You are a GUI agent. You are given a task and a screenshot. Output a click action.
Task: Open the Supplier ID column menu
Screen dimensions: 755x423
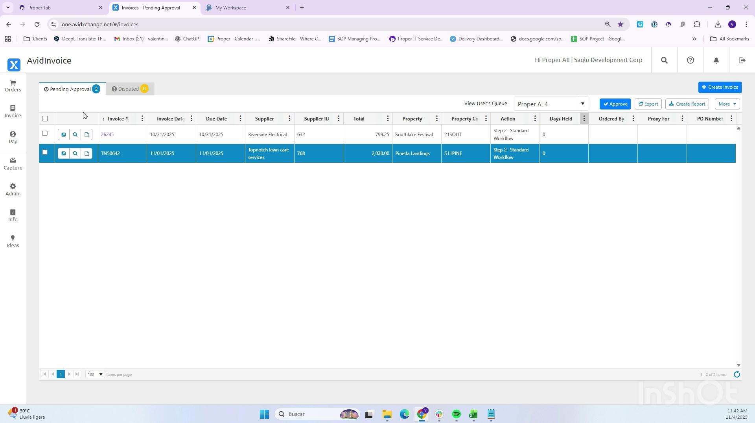tap(339, 119)
